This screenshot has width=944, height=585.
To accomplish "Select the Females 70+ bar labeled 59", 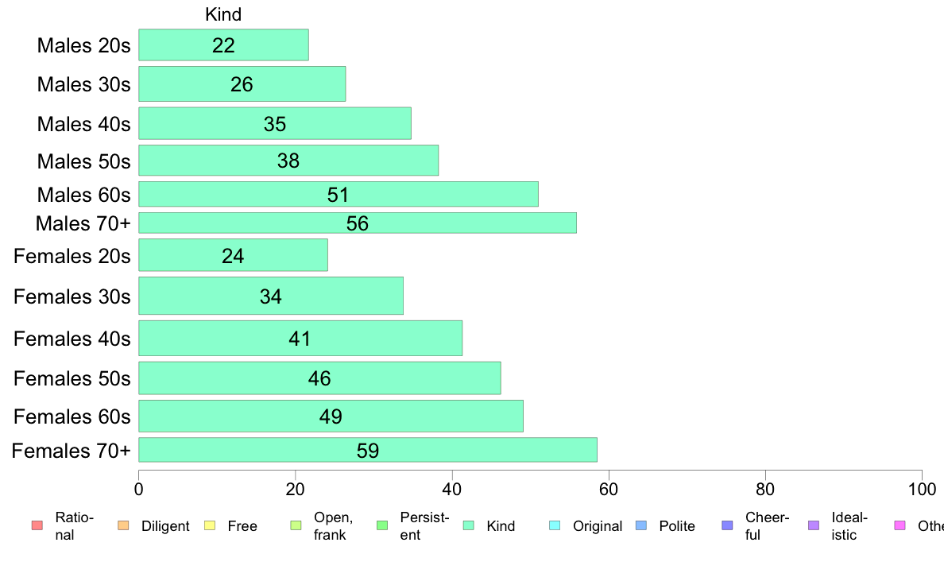I will 368,450.
